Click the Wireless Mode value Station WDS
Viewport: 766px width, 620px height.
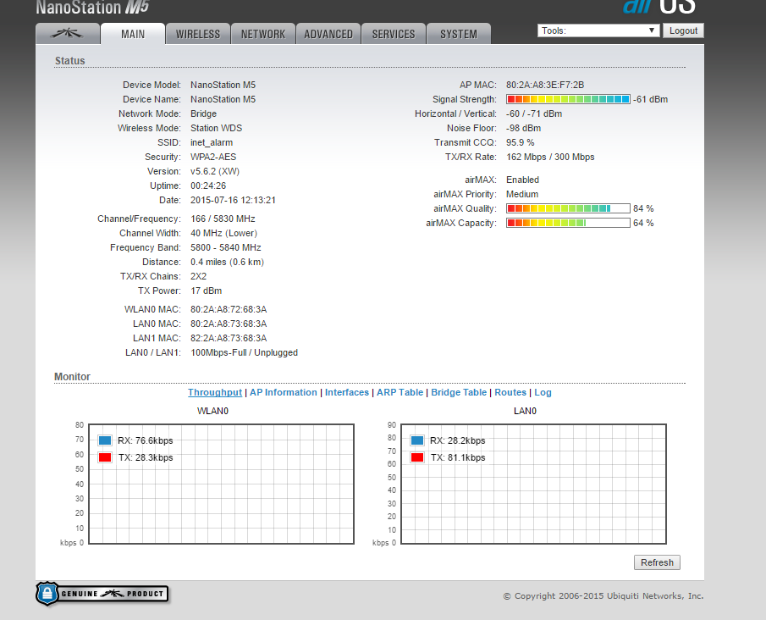pos(217,128)
